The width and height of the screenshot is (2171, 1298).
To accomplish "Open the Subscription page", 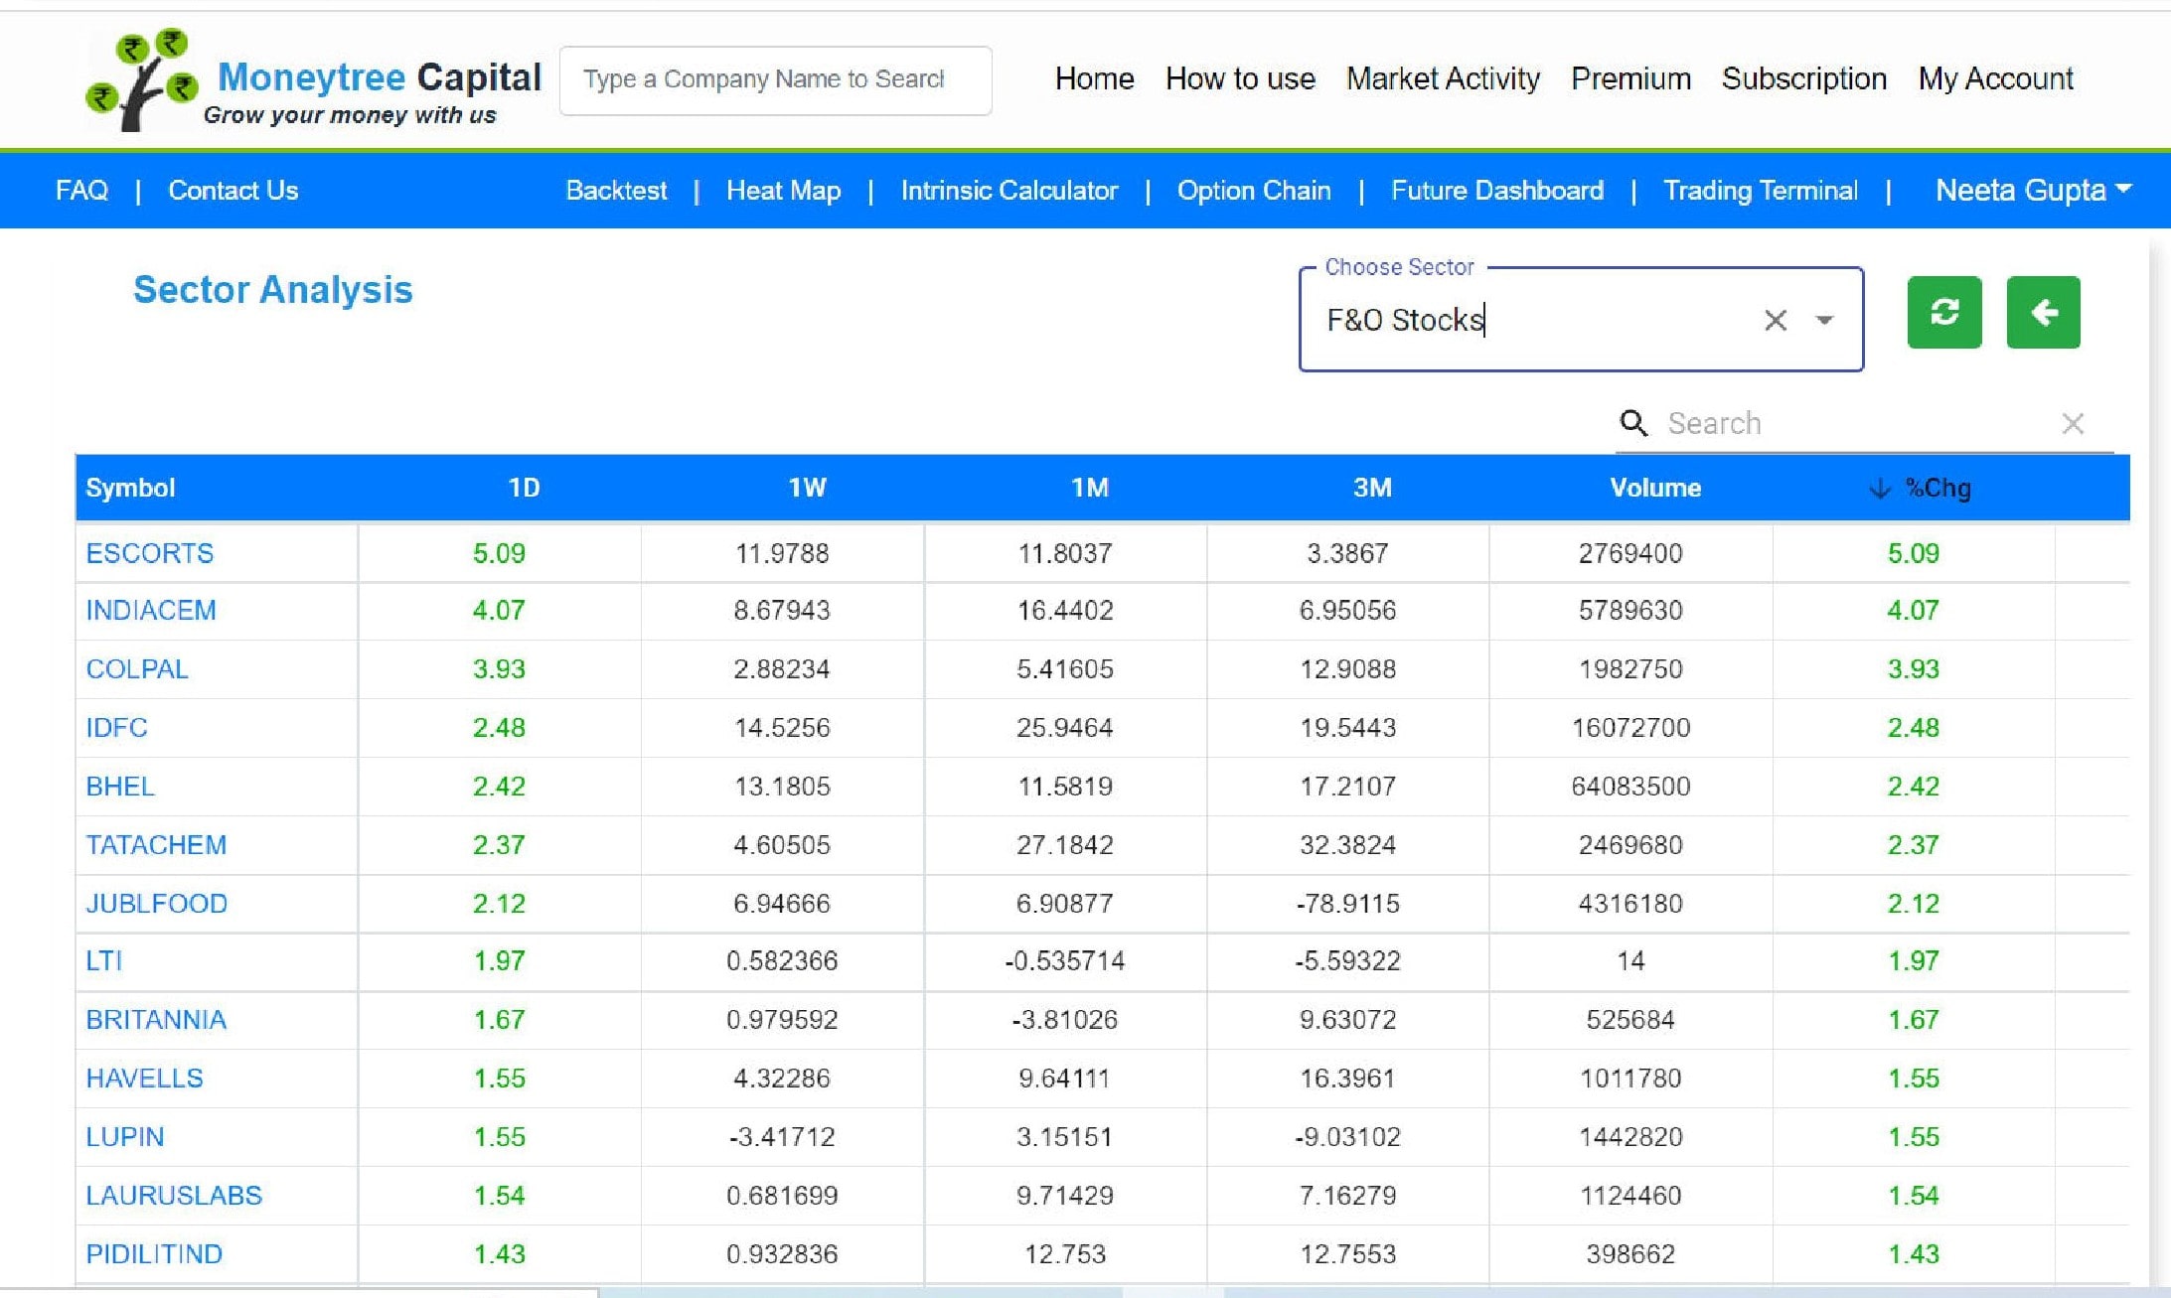I will [1803, 78].
